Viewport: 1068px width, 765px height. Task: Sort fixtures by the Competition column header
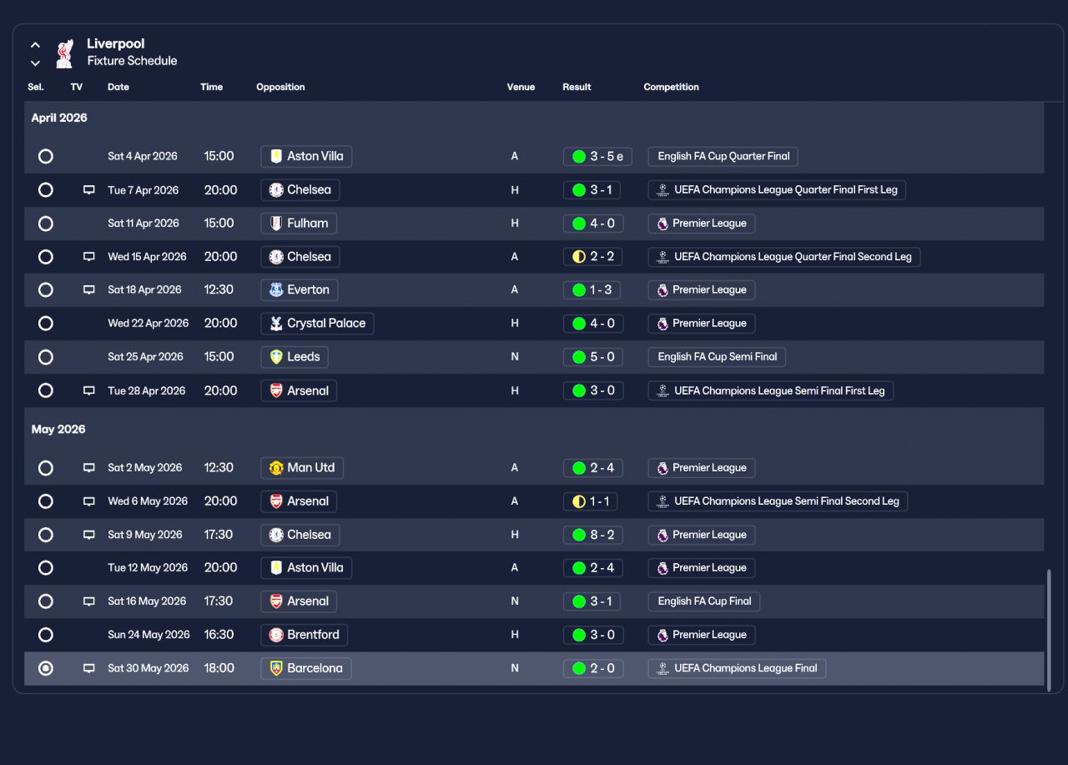[671, 87]
